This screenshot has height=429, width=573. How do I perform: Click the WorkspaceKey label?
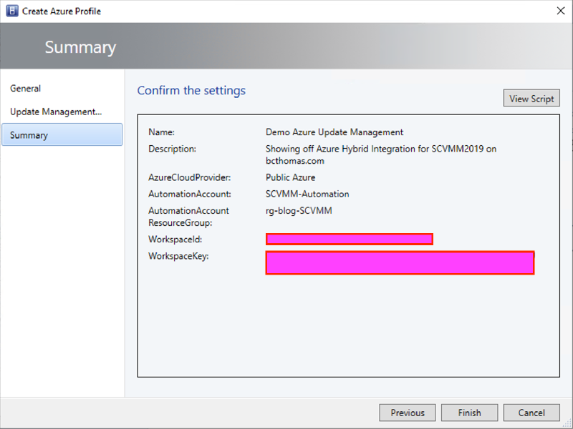[178, 256]
